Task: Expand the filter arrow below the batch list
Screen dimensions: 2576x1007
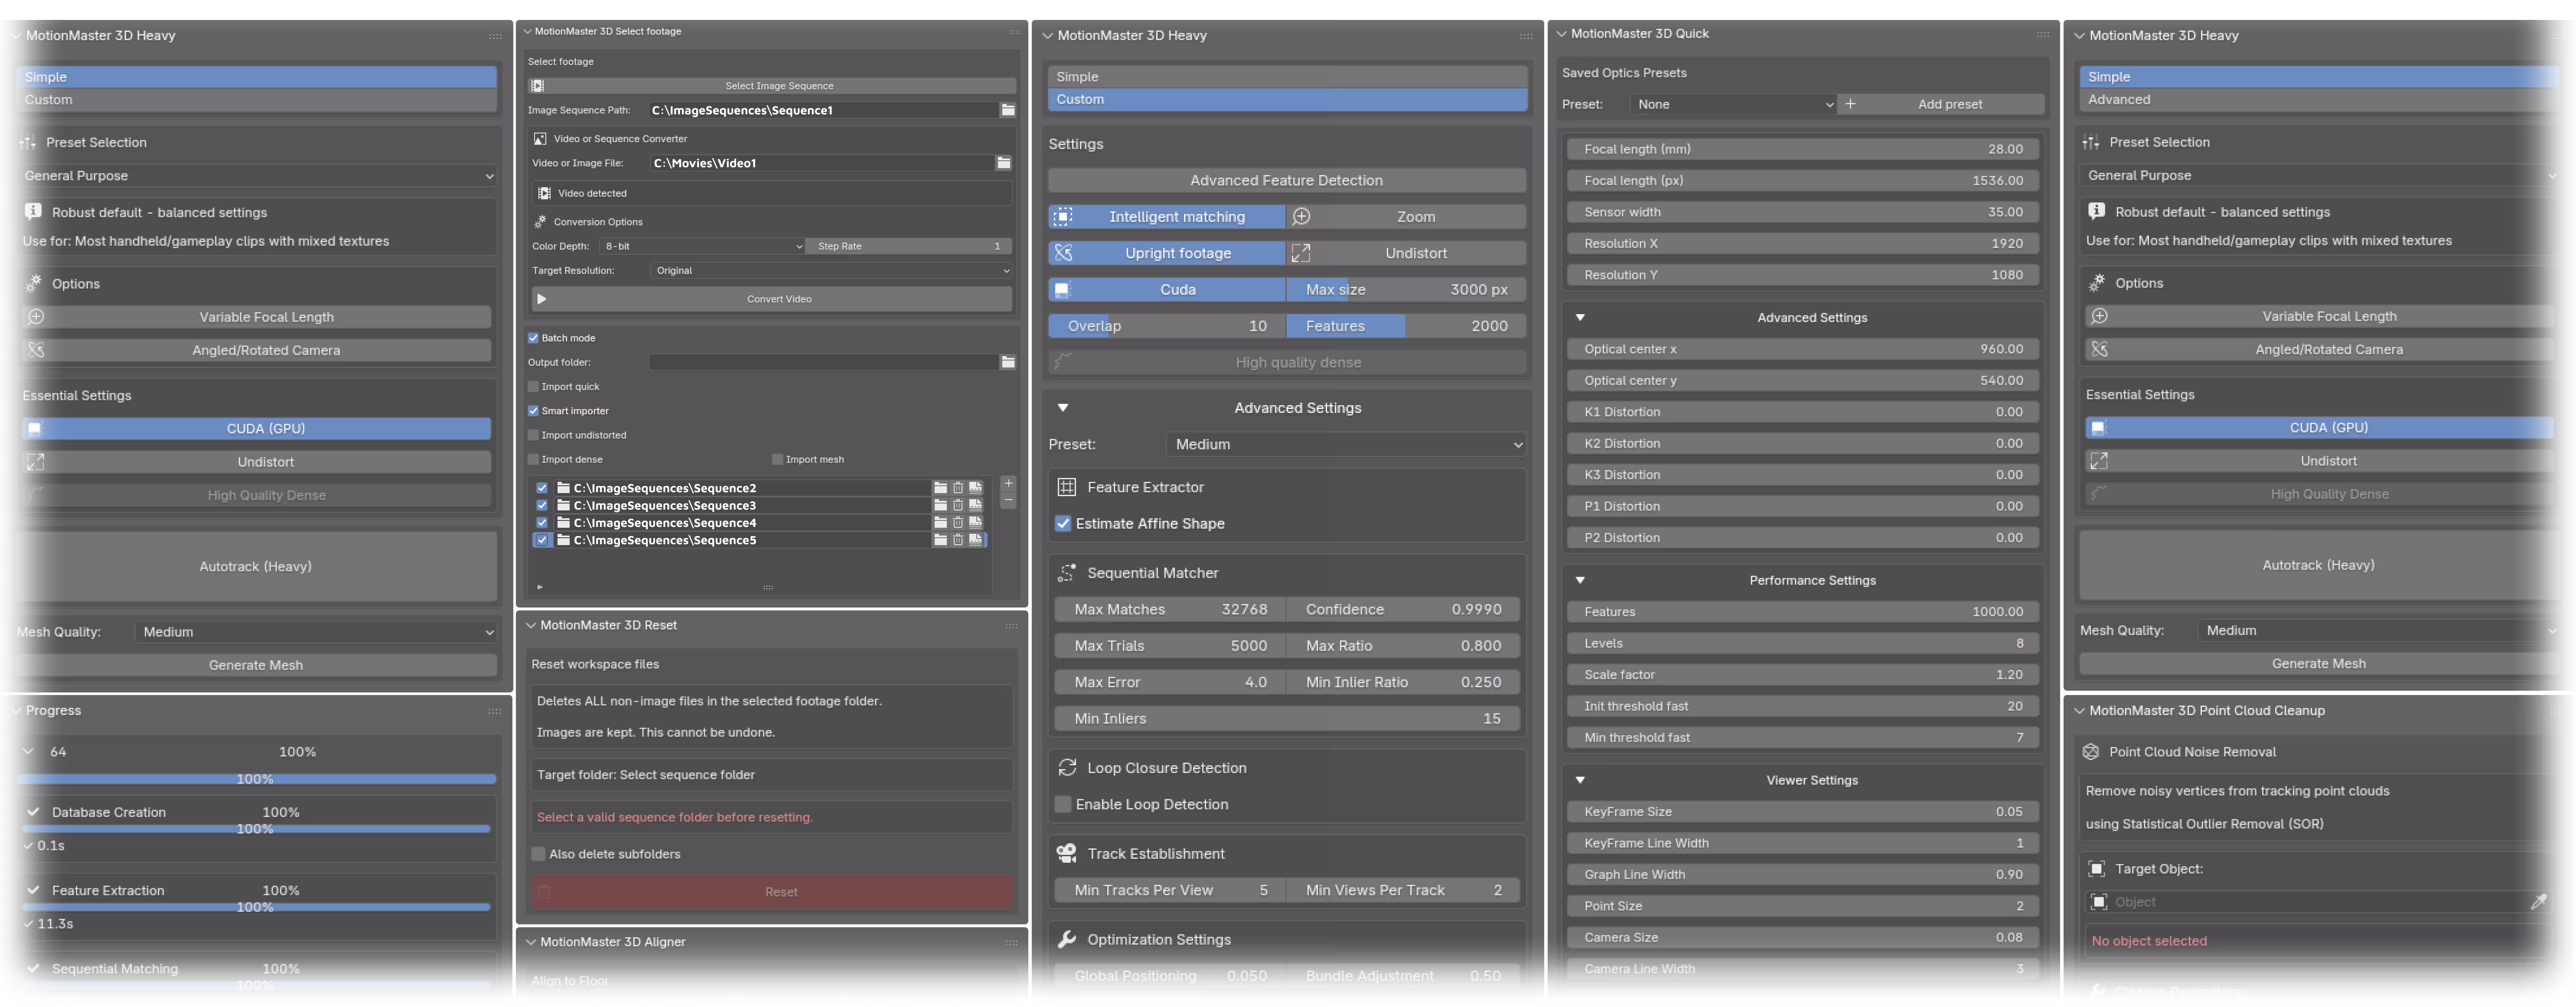Action: (540, 588)
